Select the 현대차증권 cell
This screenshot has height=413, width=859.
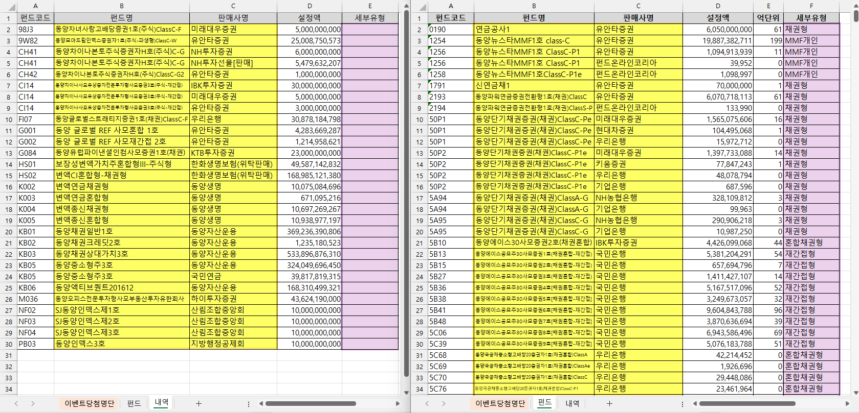click(x=638, y=131)
